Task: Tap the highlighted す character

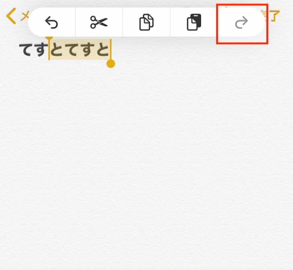Action: click(x=87, y=50)
